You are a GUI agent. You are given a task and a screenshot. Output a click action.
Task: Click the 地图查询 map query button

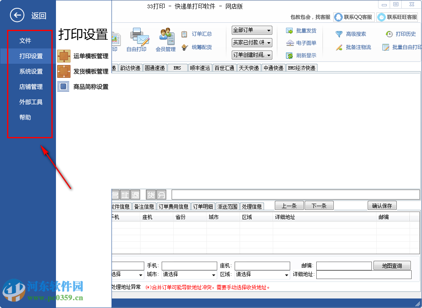pos(392,265)
